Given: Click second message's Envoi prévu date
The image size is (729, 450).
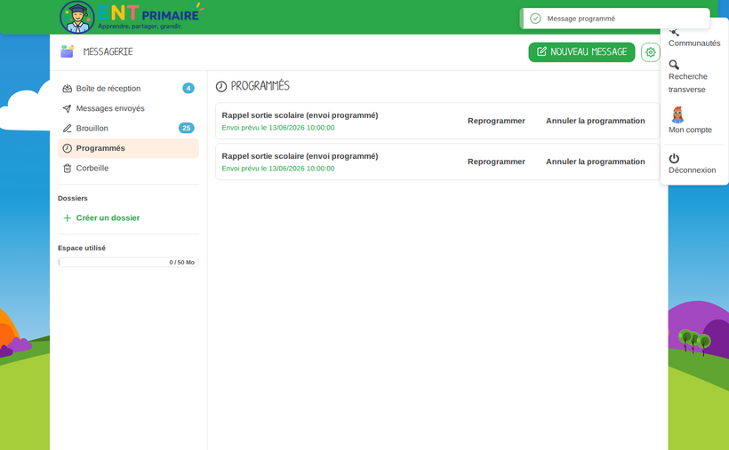Looking at the screenshot, I should [x=278, y=169].
